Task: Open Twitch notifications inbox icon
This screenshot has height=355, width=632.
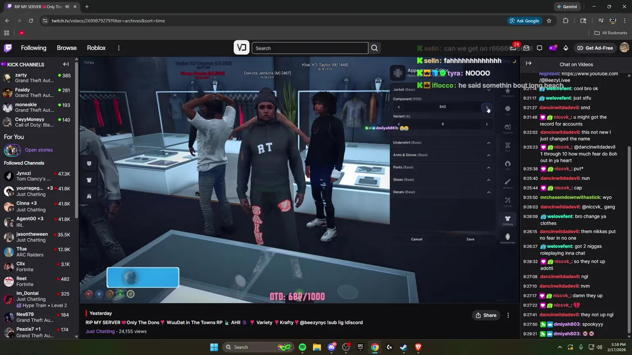Action: coord(526,48)
